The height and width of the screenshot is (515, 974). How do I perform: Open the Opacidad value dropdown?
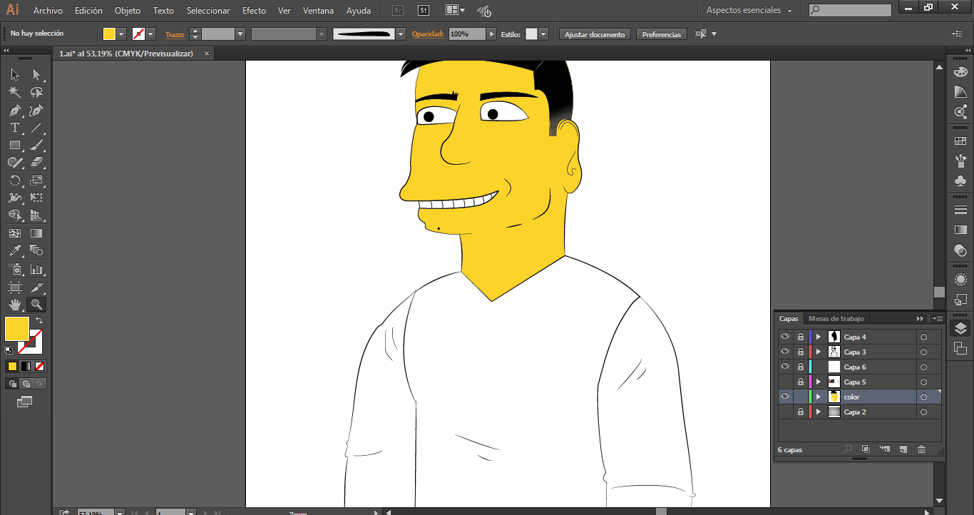[x=491, y=34]
